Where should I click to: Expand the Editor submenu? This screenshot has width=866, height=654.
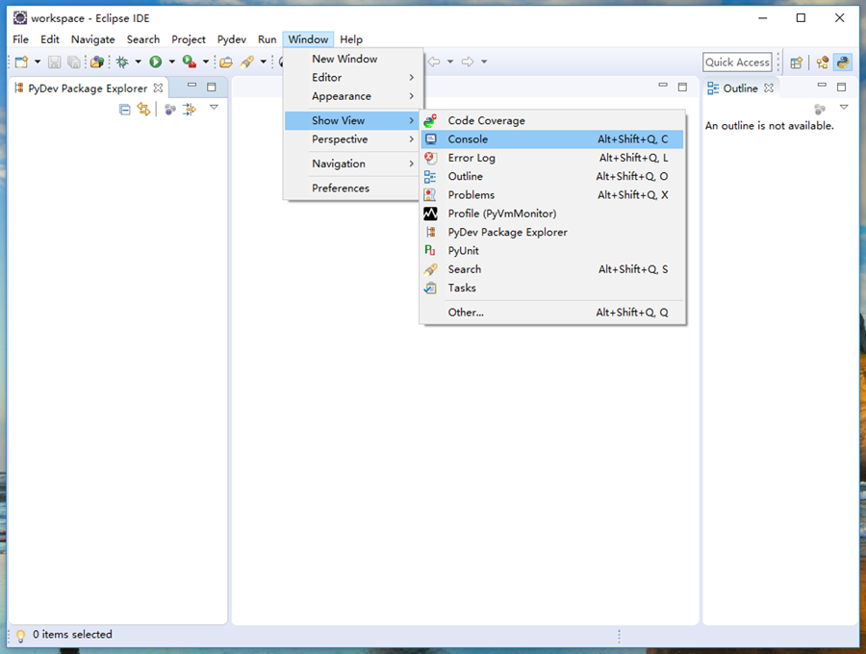353,77
